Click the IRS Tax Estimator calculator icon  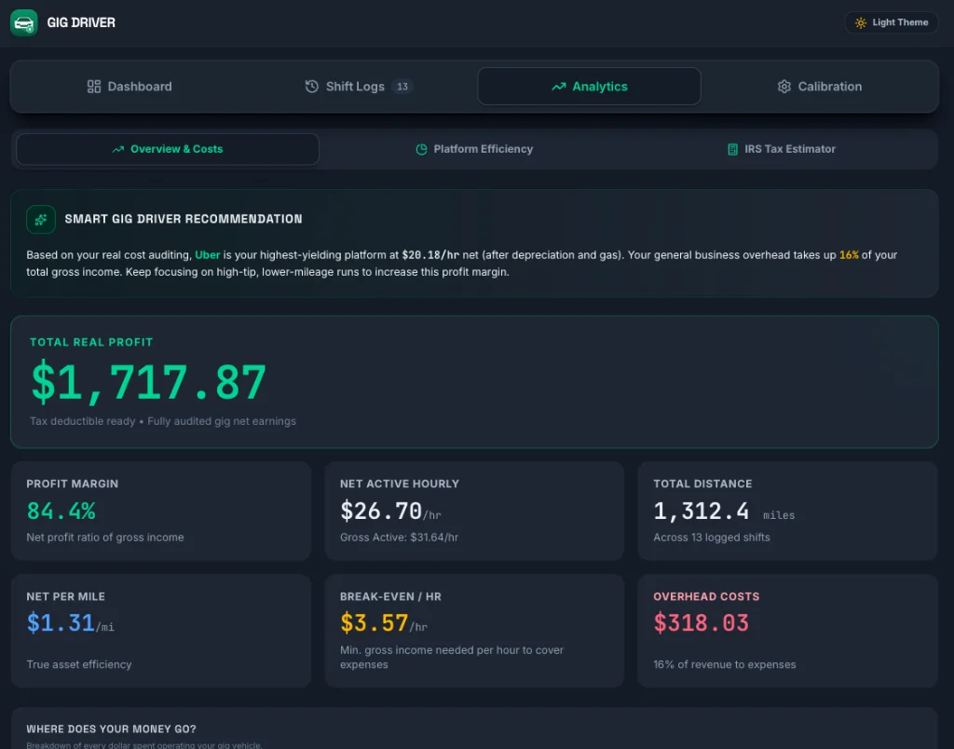point(732,149)
